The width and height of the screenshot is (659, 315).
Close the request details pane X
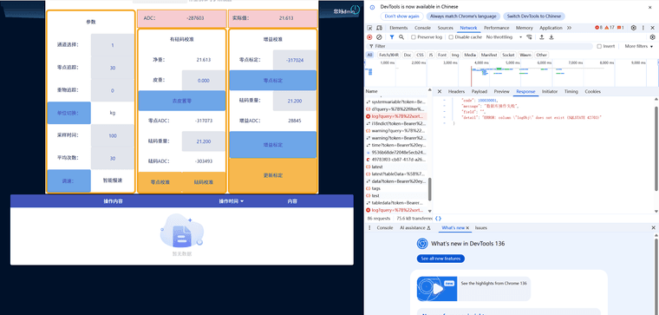(440, 91)
